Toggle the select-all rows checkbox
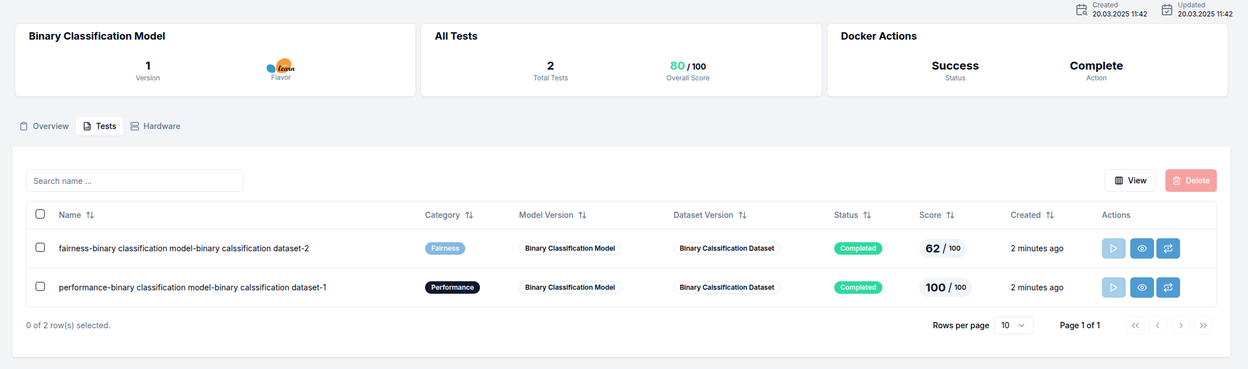The image size is (1248, 369). pyautogui.click(x=40, y=214)
